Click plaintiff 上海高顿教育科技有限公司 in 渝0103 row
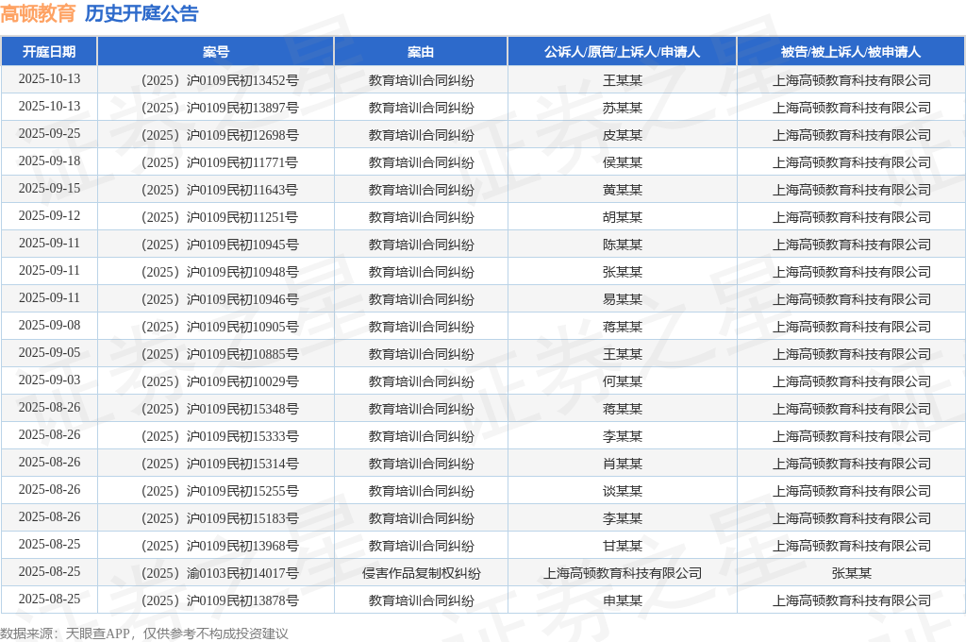The width and height of the screenshot is (966, 642). [x=623, y=573]
